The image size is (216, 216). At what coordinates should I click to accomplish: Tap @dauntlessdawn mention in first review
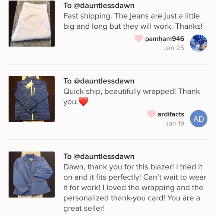coord(104,6)
